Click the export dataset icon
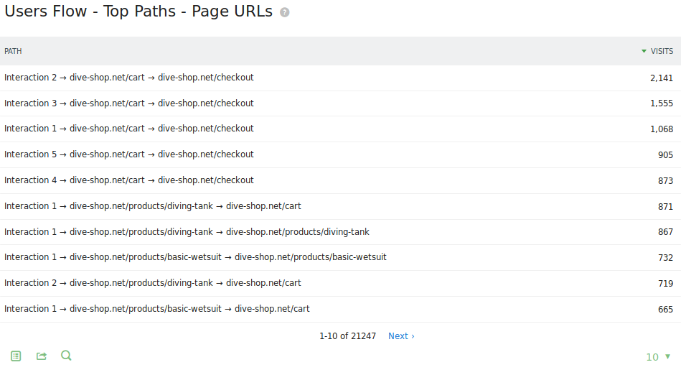Image resolution: width=681 pixels, height=375 pixels. (42, 356)
